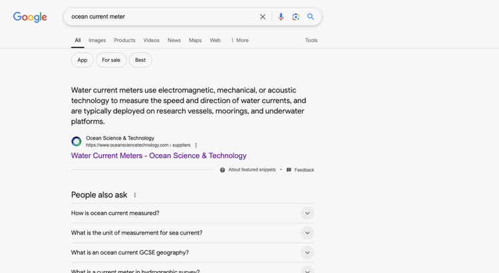Click the People also ask heading

pos(99,195)
